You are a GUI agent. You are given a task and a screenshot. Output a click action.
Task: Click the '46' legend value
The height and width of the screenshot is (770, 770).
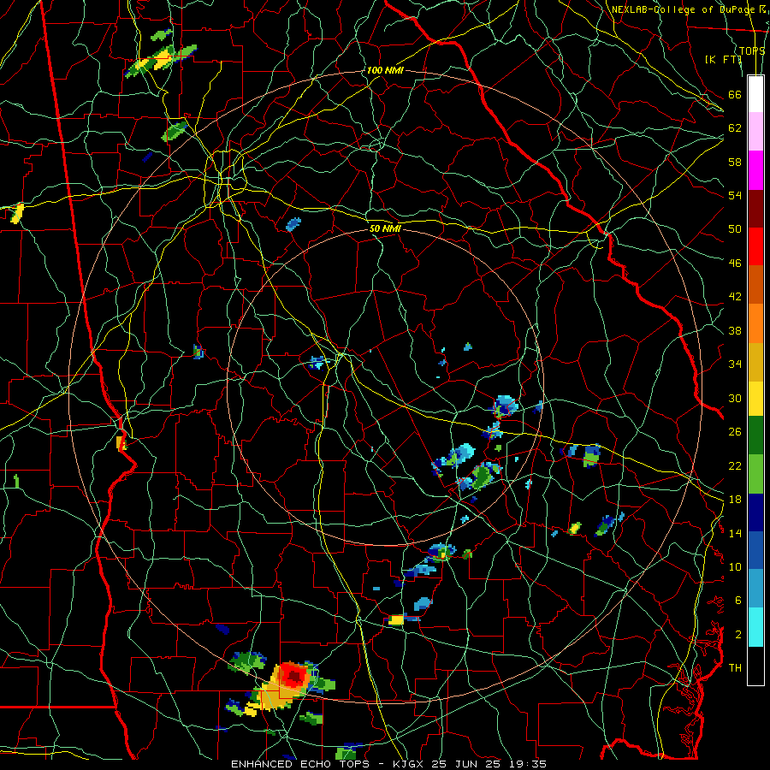(x=735, y=264)
